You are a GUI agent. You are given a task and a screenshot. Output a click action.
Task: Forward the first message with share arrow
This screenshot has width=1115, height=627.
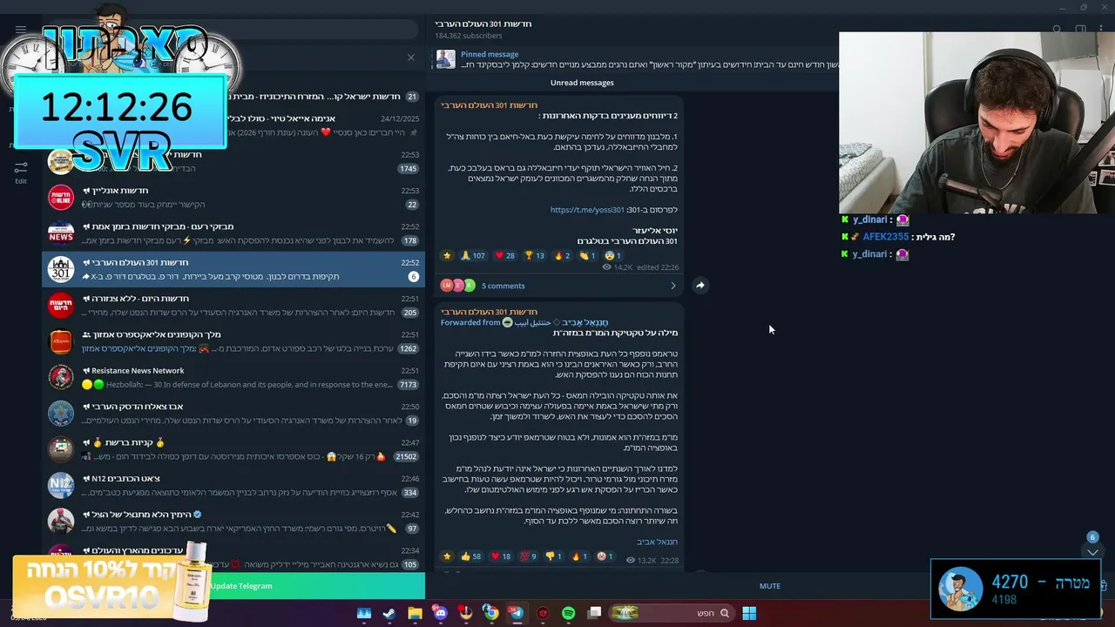point(699,285)
